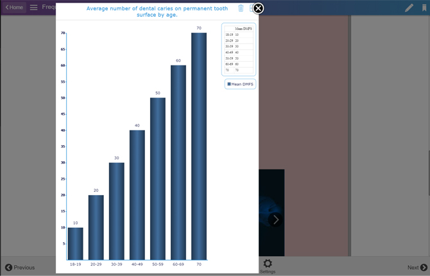Click the 40-49 age bar
This screenshot has width=430, height=276.
[137, 194]
